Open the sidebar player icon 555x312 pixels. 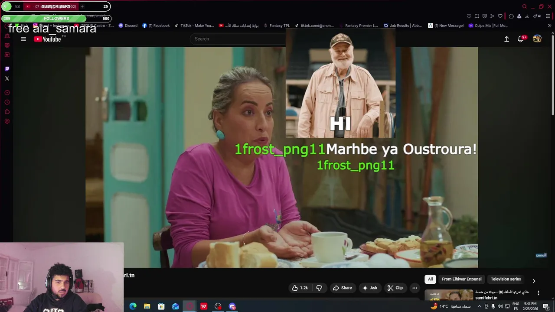[x=7, y=93]
